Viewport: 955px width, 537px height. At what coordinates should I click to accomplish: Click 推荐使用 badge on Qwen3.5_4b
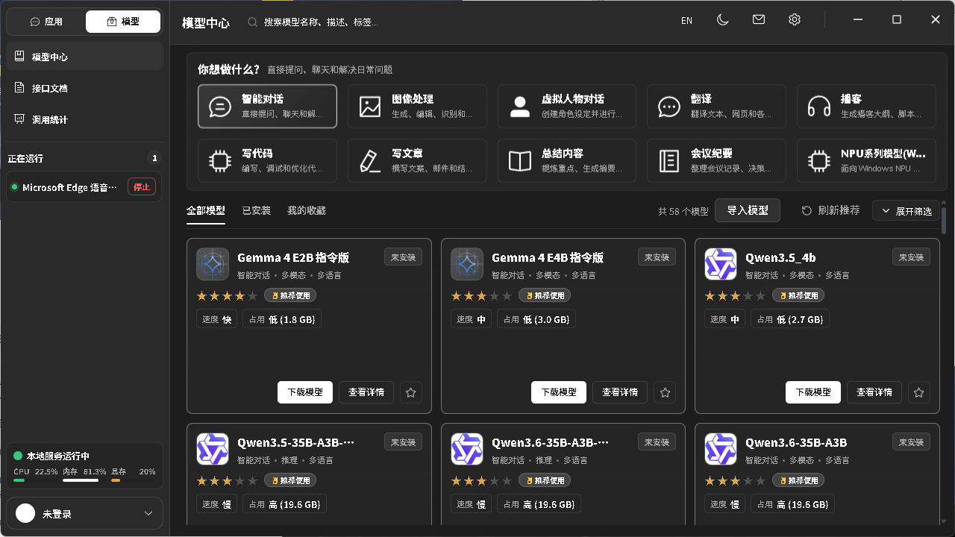(x=798, y=295)
